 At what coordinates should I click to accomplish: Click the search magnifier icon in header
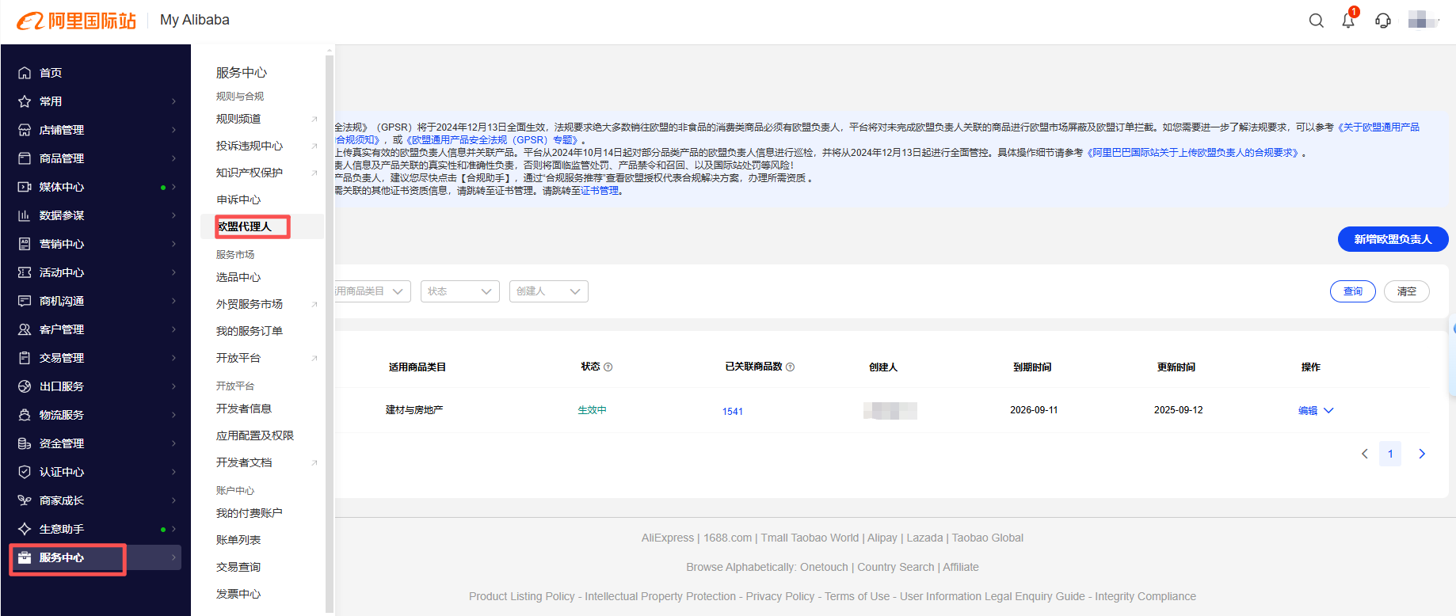point(1316,21)
